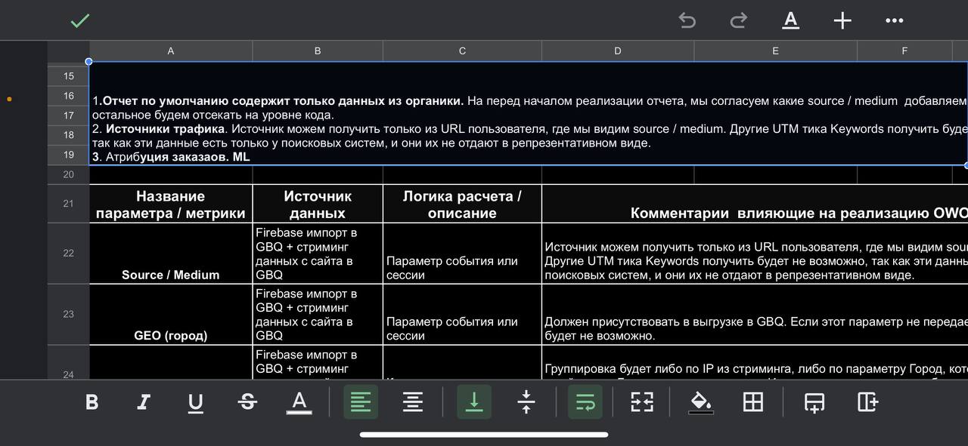Select the 'GEO (город)' cell
This screenshot has height=446, width=968.
click(171, 314)
